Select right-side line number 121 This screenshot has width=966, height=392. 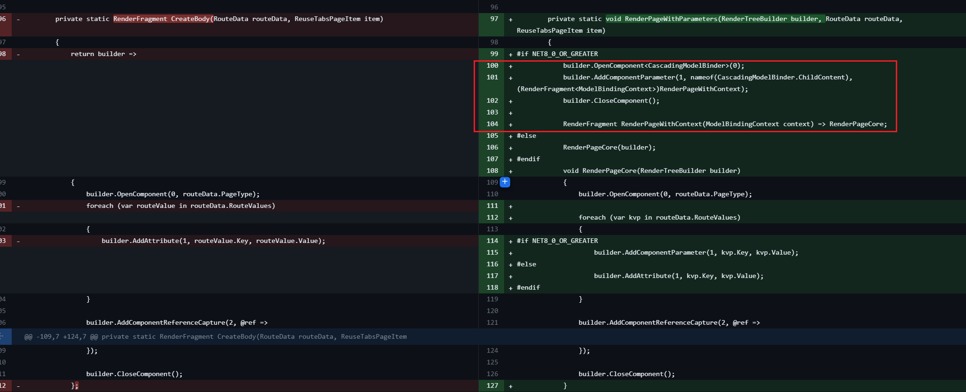pos(492,323)
